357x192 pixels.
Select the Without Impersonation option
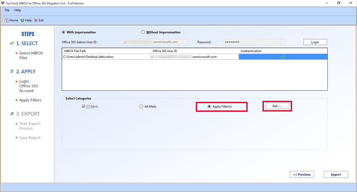pyautogui.click(x=143, y=32)
